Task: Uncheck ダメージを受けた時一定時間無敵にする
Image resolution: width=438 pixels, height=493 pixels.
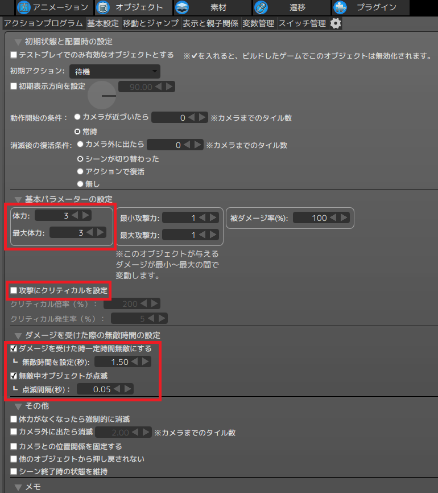Action: [14, 348]
